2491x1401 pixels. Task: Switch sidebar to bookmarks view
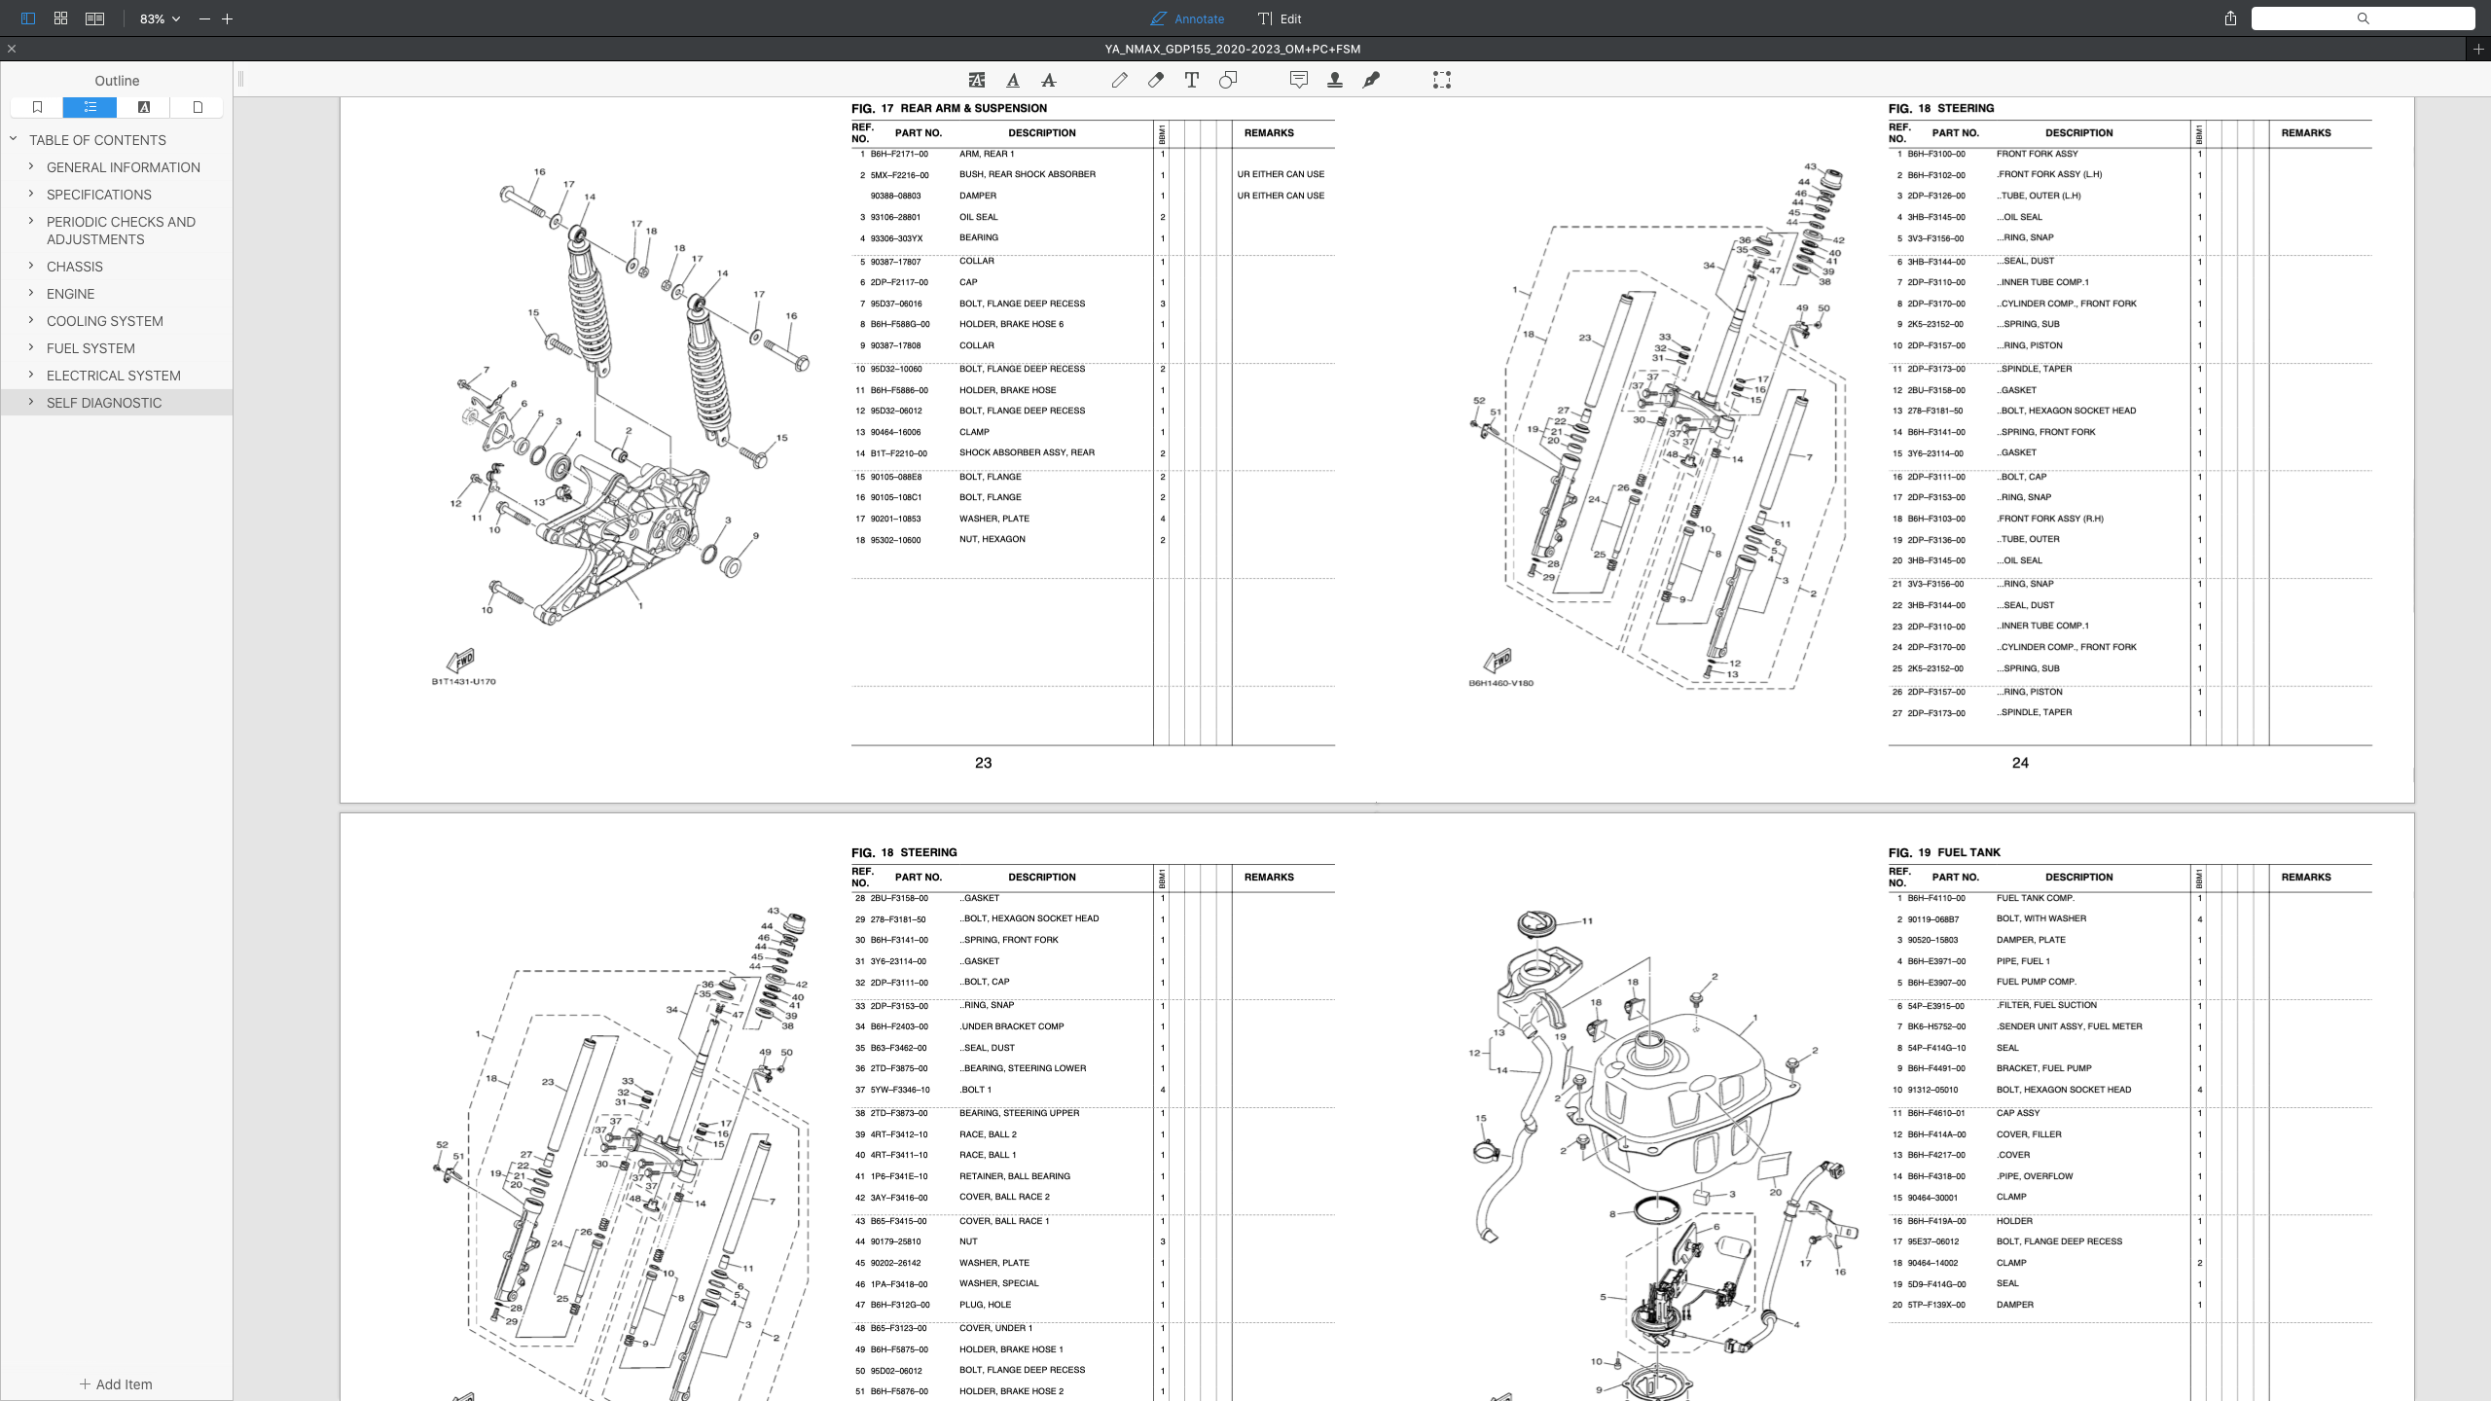point(37,107)
